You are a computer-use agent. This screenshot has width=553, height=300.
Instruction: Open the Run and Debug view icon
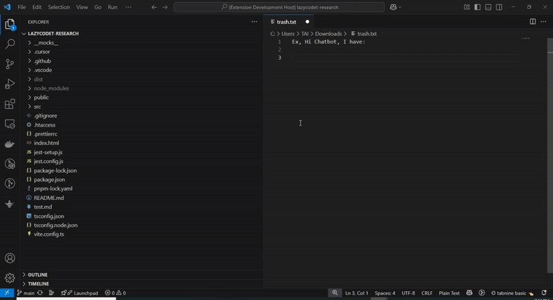pyautogui.click(x=10, y=84)
